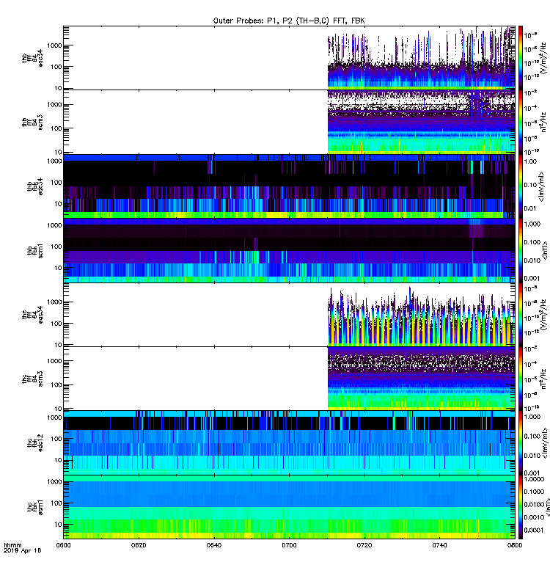Screen dimensions: 550x587
Task: Click the 'hhmm' axis unit label
Action: 12,545
